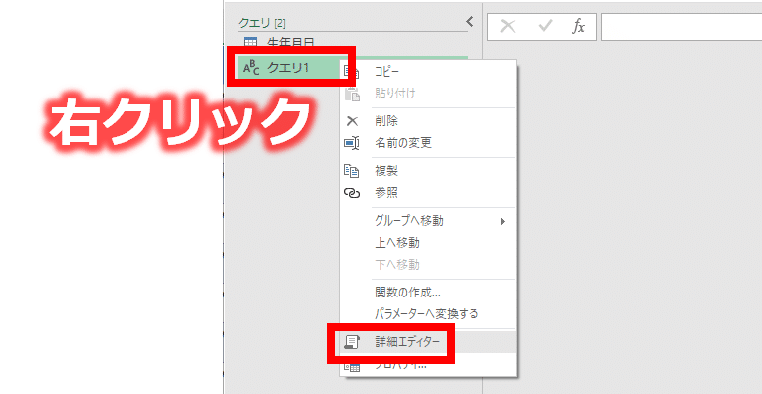Click the scroll document icon beside 詳細エディター
This screenshot has width=762, height=394.
click(x=352, y=342)
